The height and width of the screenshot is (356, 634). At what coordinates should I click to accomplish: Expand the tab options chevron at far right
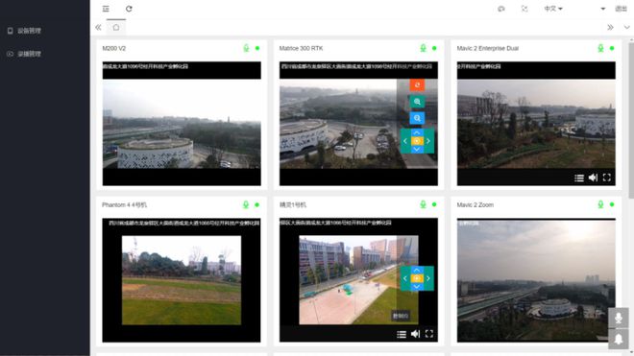pyautogui.click(x=626, y=28)
